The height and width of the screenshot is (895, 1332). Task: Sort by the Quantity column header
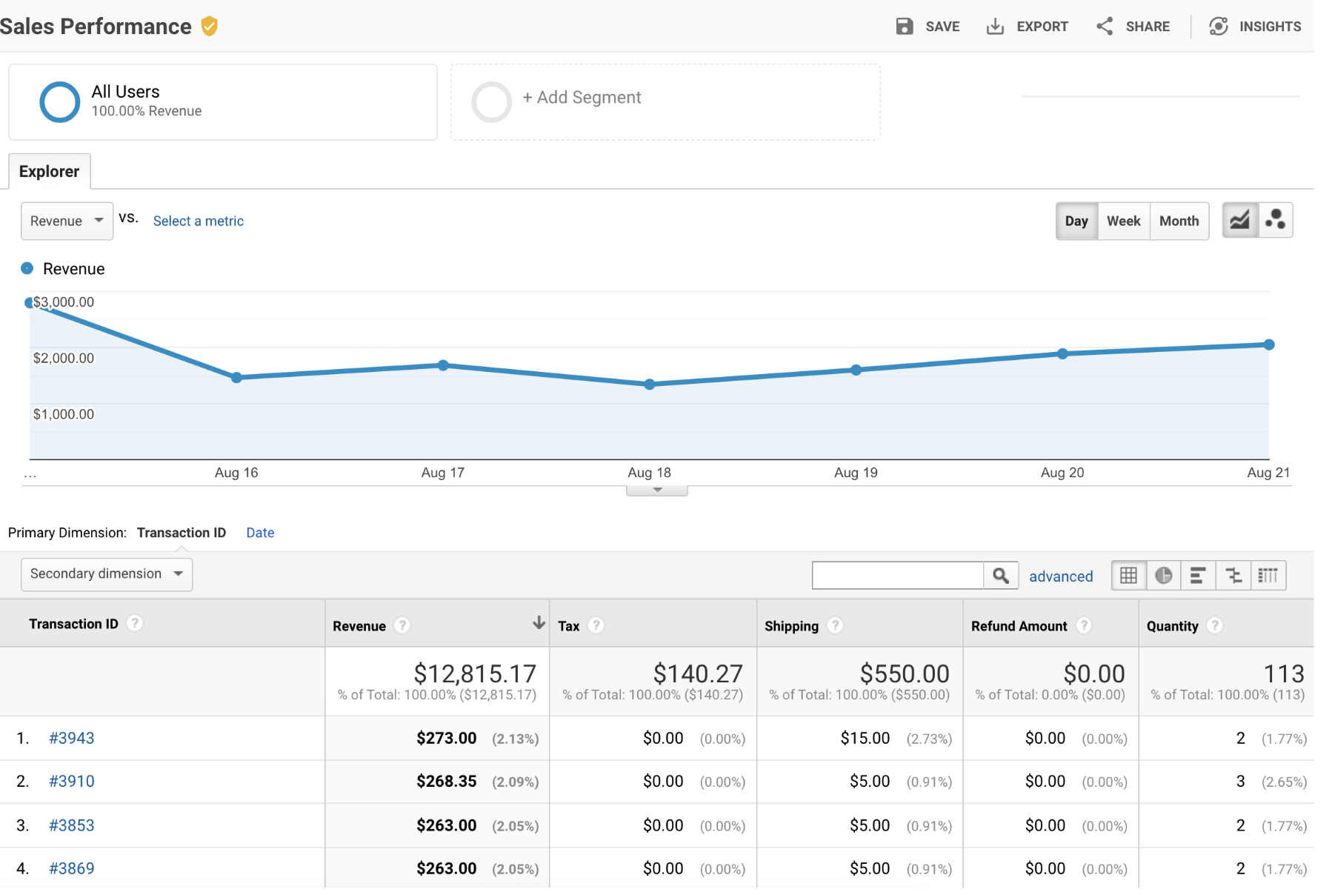(x=1172, y=626)
